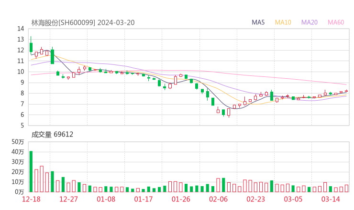This screenshot has height=210, width=354.
Task: Click the 20万 volume axis label
Action: coord(18,172)
